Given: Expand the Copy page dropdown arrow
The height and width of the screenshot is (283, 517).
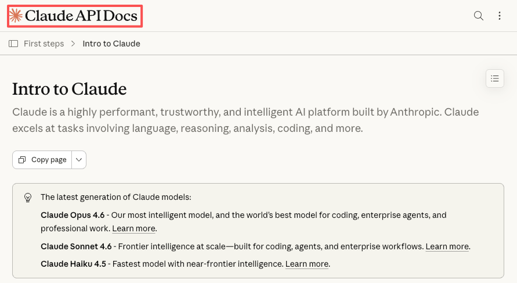Looking at the screenshot, I should pos(79,160).
